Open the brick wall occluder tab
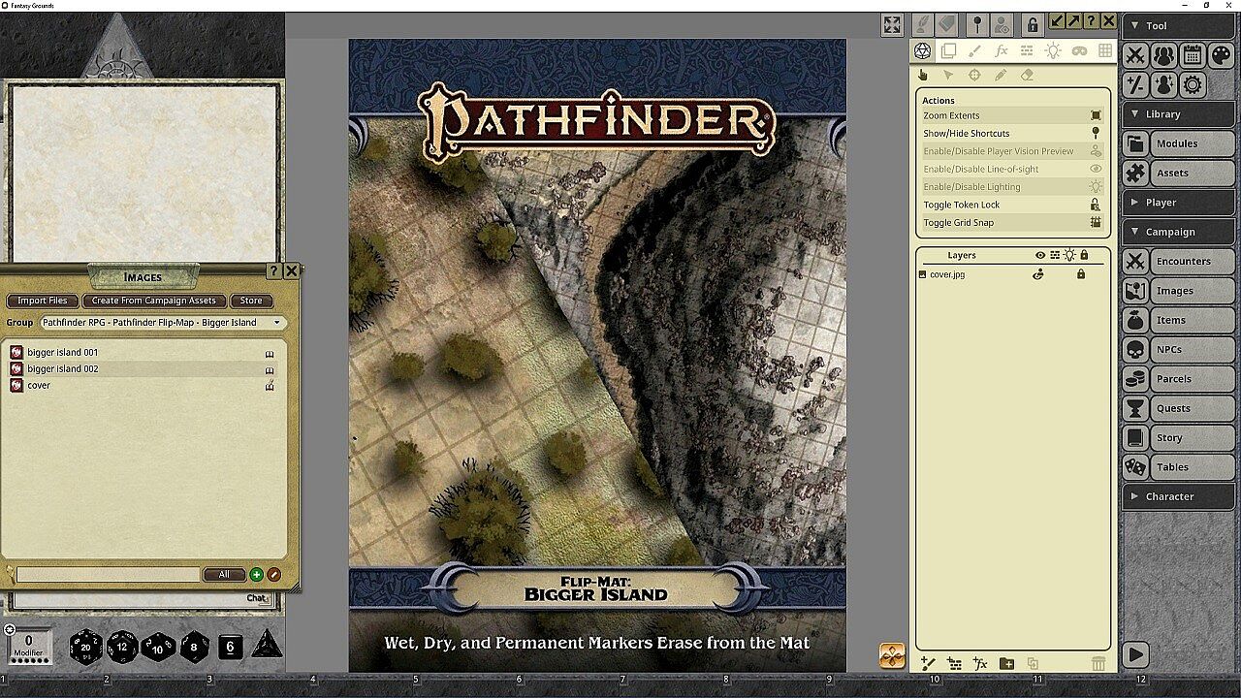 (1027, 51)
